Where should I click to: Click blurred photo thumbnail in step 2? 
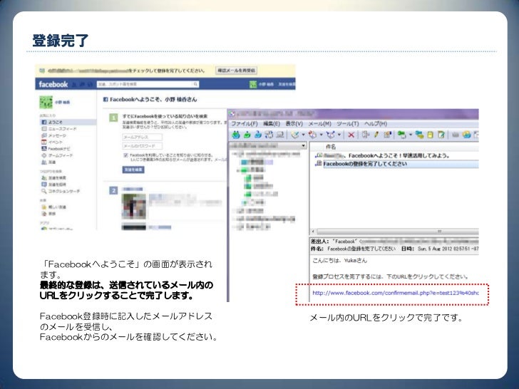click(x=134, y=206)
